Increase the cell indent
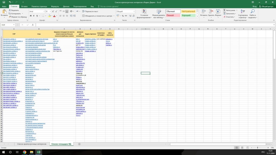The width and height of the screenshot is (276, 155). 74,16
